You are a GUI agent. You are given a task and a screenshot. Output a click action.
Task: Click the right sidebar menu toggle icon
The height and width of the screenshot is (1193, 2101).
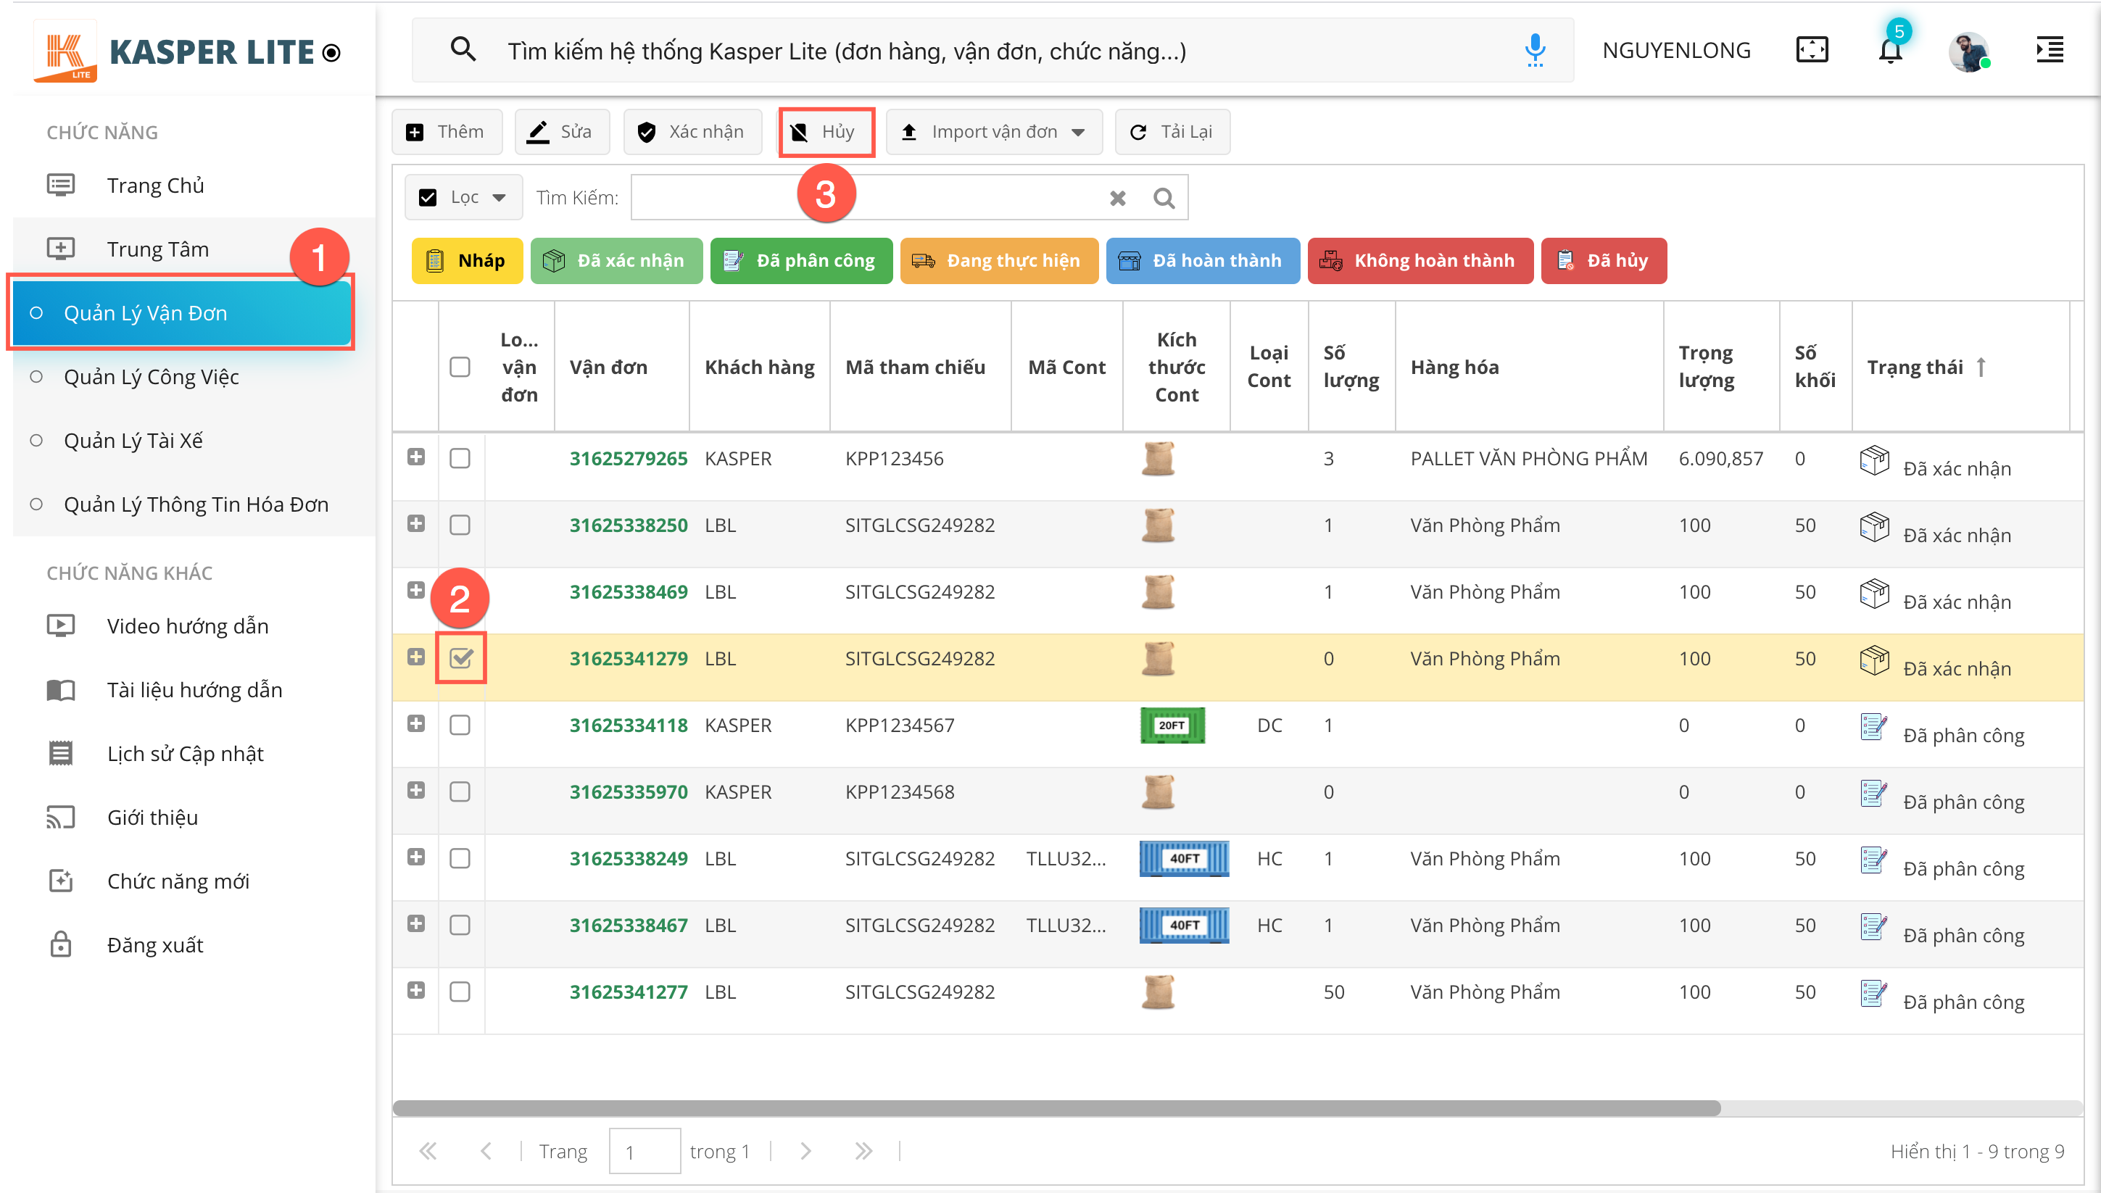coord(2050,51)
